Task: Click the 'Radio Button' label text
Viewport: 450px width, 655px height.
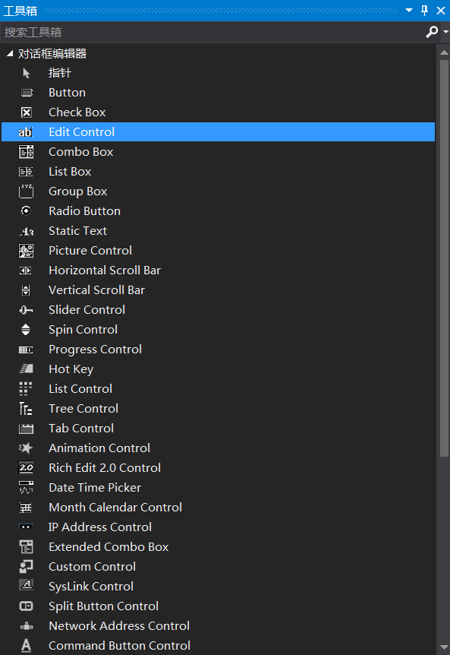Action: (85, 211)
